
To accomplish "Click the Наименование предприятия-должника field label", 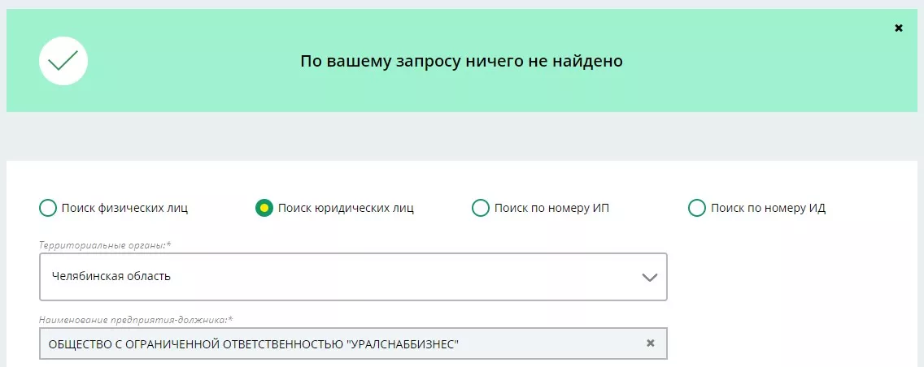I will 136,320.
